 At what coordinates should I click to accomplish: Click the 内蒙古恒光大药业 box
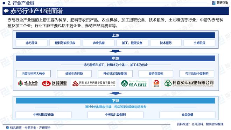33,74
